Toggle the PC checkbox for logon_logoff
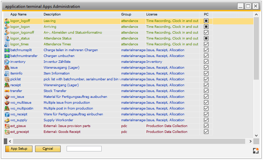 (206, 21)
